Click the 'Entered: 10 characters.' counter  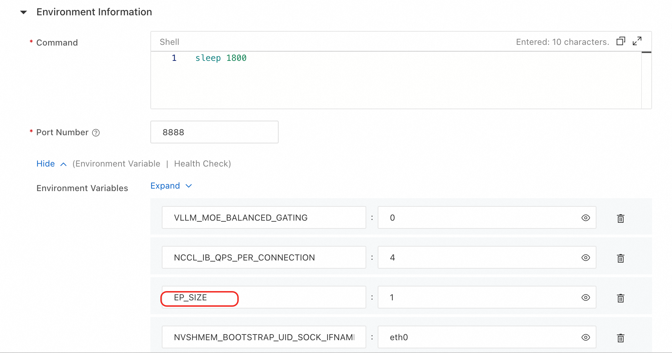(563, 42)
